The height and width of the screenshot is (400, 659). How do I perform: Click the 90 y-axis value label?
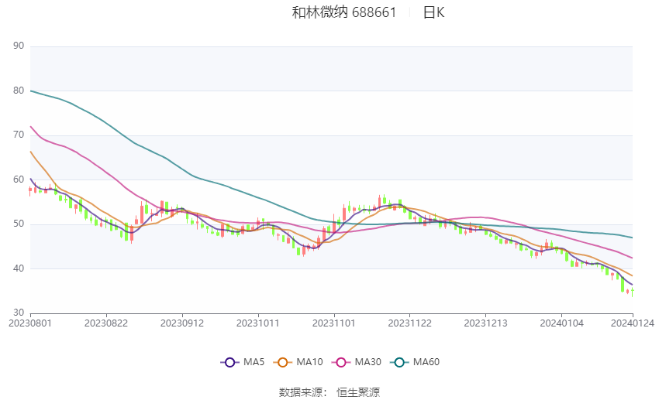pyautogui.click(x=19, y=46)
